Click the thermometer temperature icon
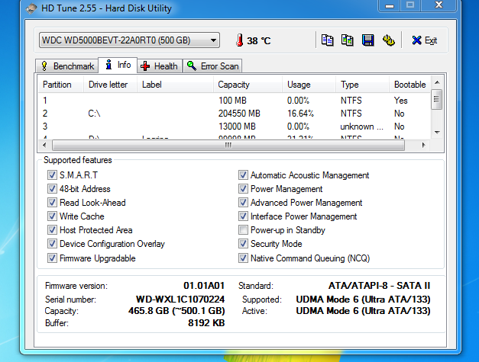This screenshot has width=479, height=362. [240, 40]
